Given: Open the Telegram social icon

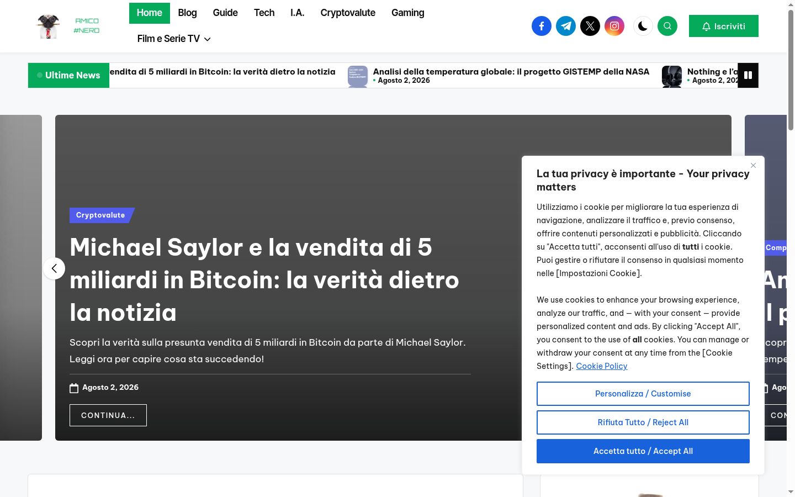Looking at the screenshot, I should point(565,26).
